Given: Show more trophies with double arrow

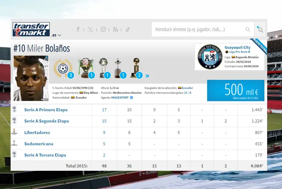Looking at the screenshot, I should (x=148, y=76).
